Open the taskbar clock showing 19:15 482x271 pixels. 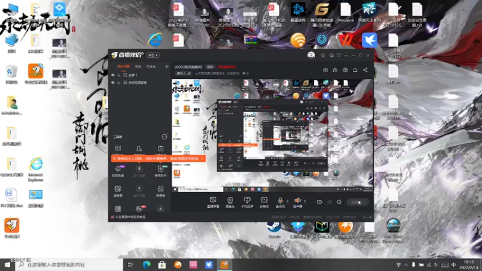(x=469, y=264)
